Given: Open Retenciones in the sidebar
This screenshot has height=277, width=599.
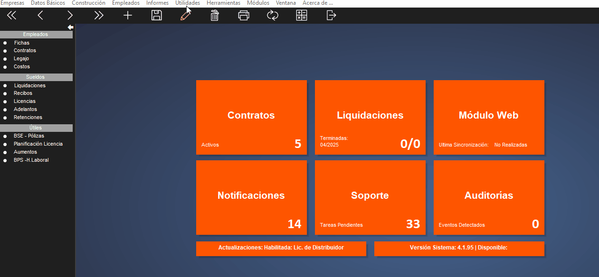Looking at the screenshot, I should pos(28,117).
